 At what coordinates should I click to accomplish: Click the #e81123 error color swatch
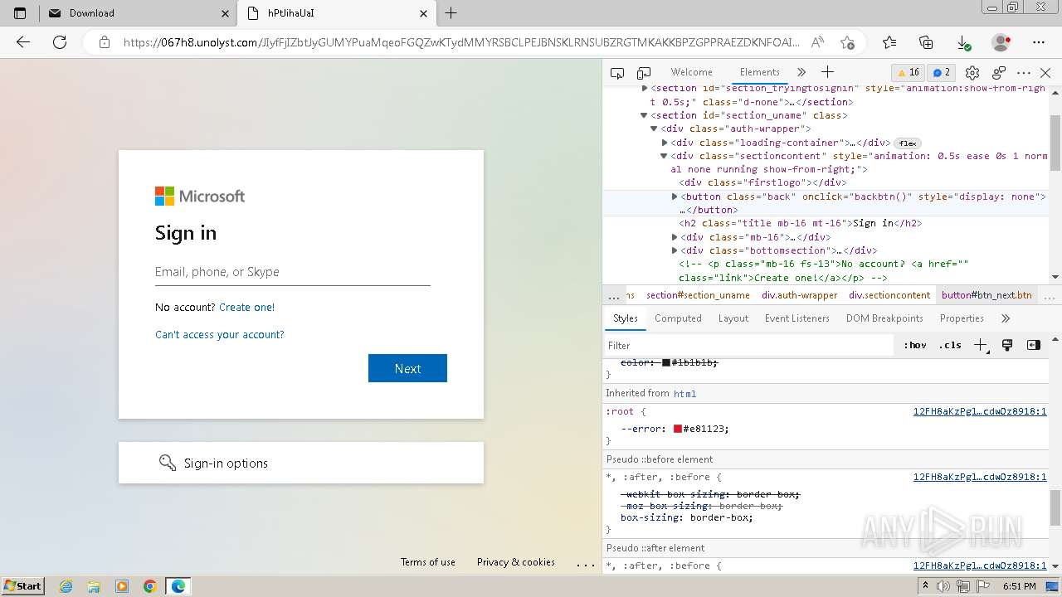point(678,429)
